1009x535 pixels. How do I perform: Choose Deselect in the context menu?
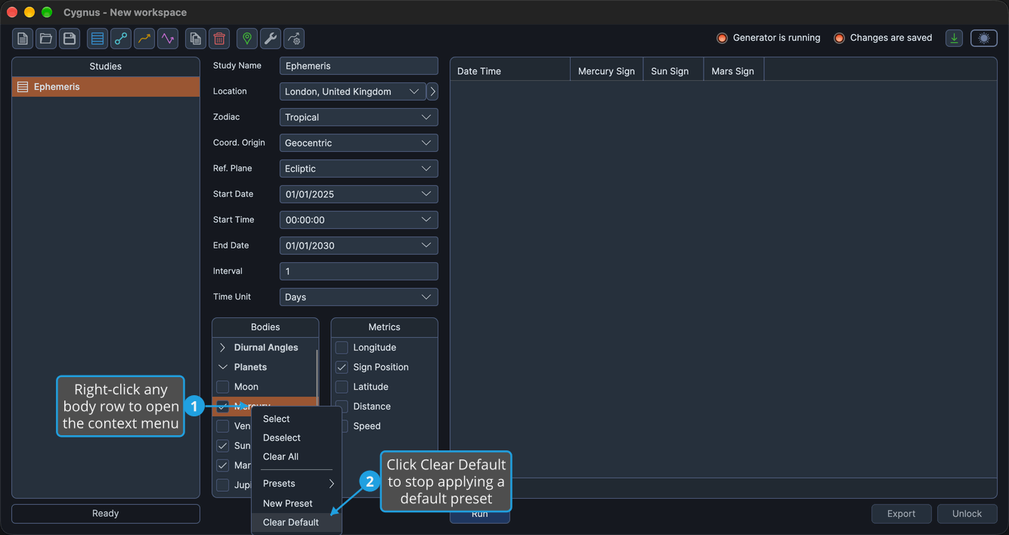coord(297,438)
